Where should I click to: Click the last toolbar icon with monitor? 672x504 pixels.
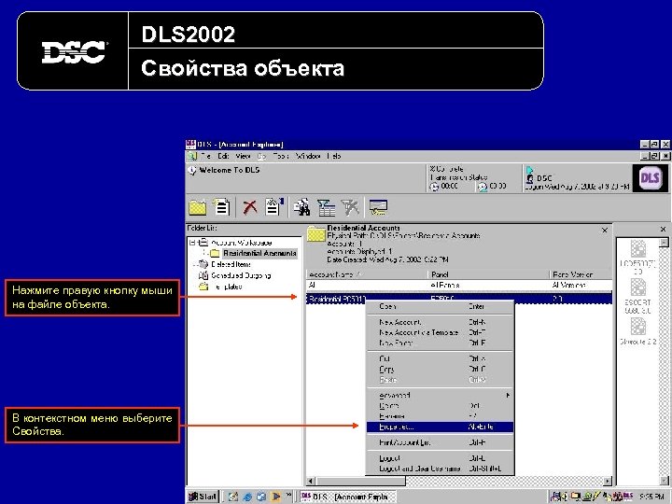click(378, 208)
